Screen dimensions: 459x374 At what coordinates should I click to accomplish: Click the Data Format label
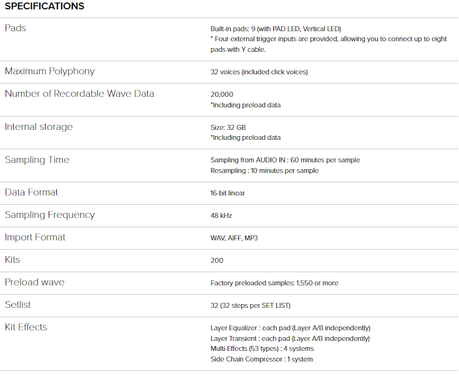pos(31,192)
